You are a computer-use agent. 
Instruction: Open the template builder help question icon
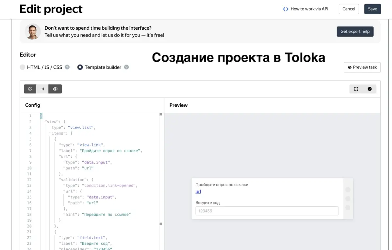[x=369, y=89]
